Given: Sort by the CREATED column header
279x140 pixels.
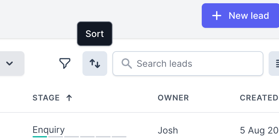Looking at the screenshot, I should point(259,98).
